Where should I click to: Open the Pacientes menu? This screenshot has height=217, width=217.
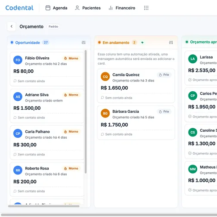click(x=88, y=8)
